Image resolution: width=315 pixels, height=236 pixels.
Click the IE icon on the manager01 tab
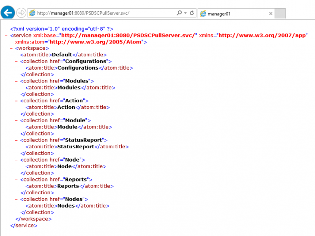[203, 14]
